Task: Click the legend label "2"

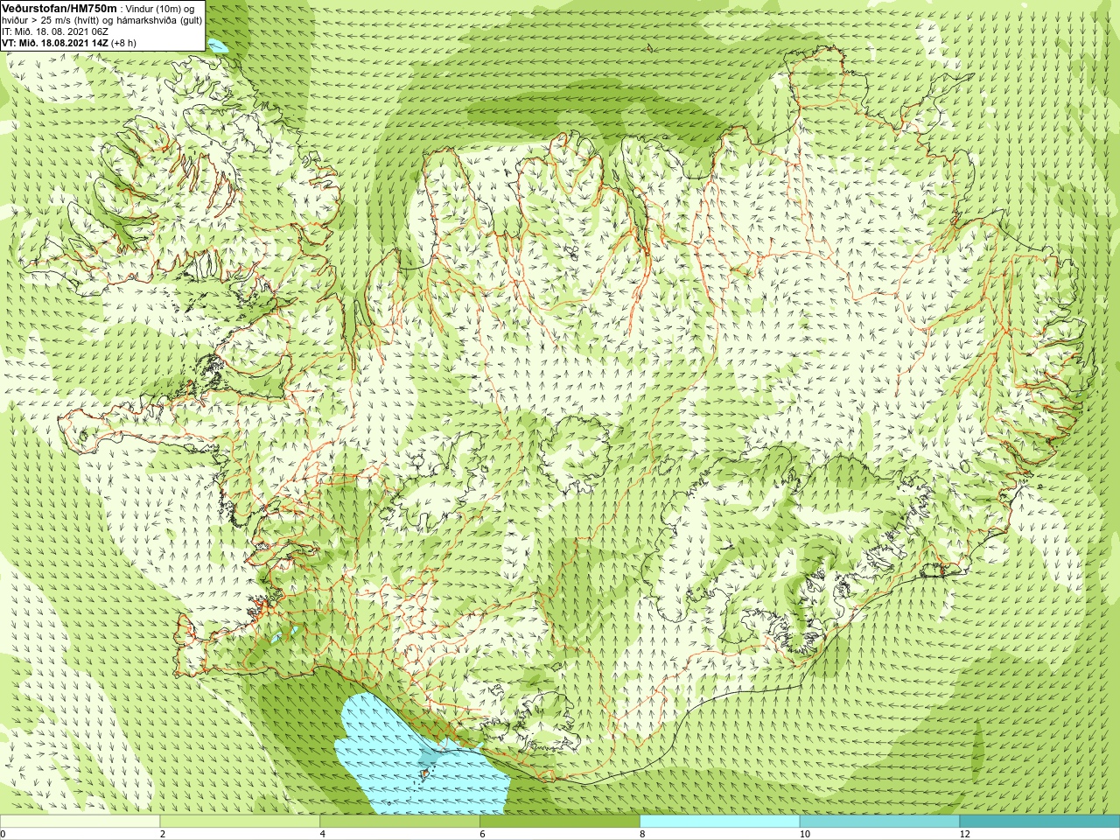Action: pos(163,835)
